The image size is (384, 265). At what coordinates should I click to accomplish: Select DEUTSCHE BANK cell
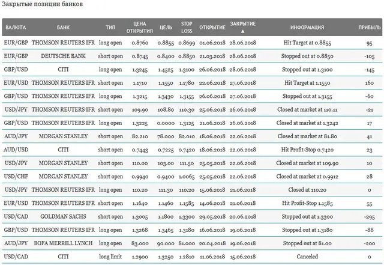(x=63, y=56)
